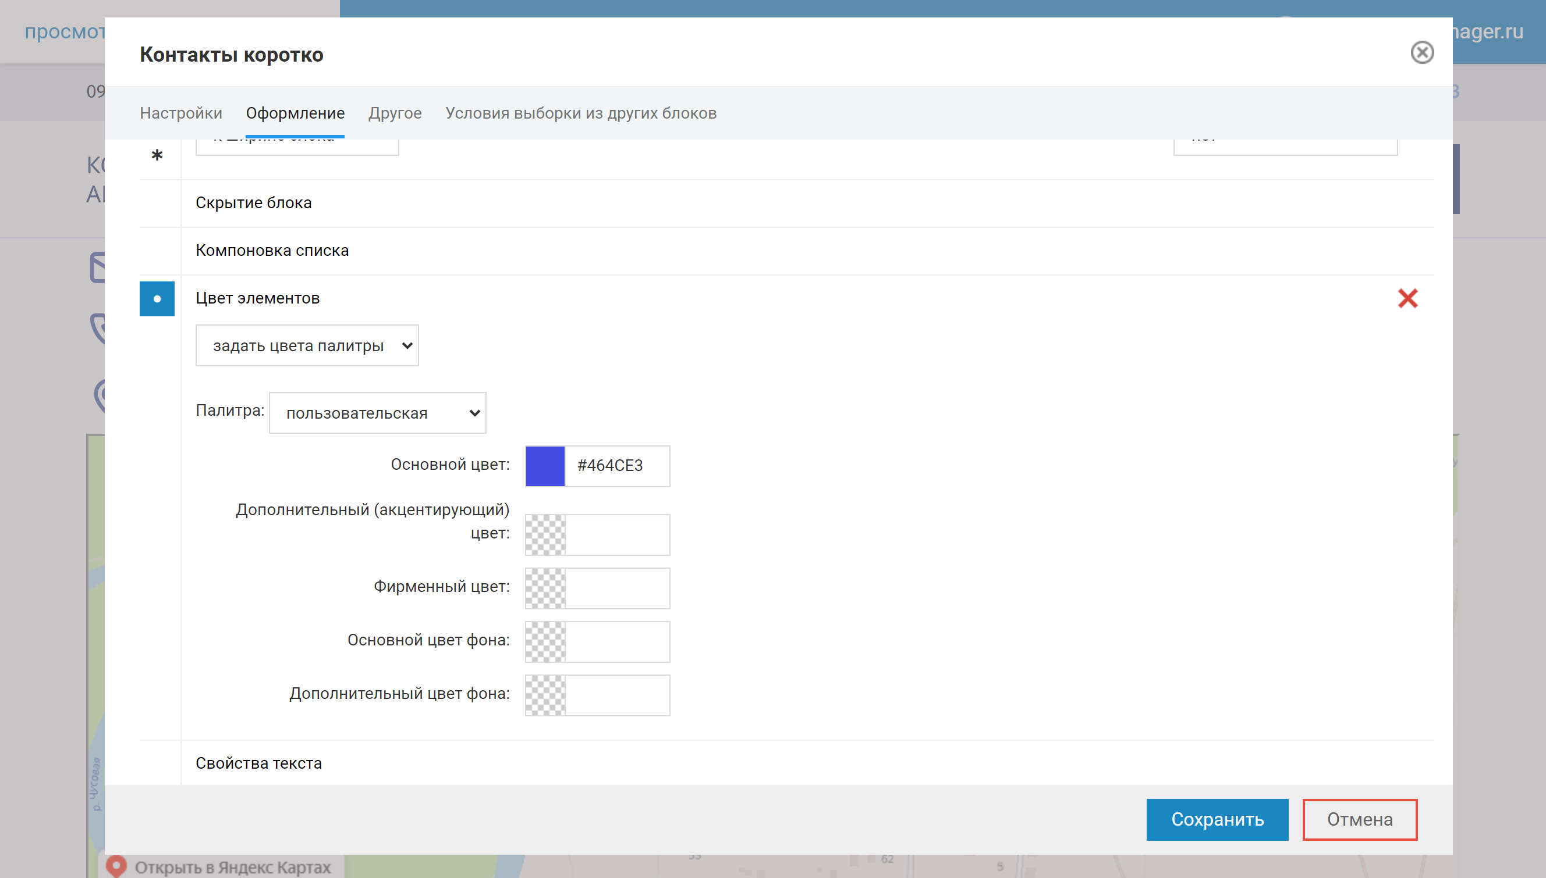Switch to the Настройки tab
The width and height of the screenshot is (1546, 878).
pyautogui.click(x=180, y=113)
